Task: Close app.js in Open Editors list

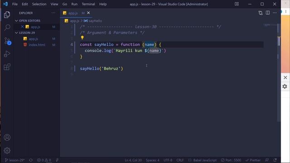Action: (x=22, y=27)
